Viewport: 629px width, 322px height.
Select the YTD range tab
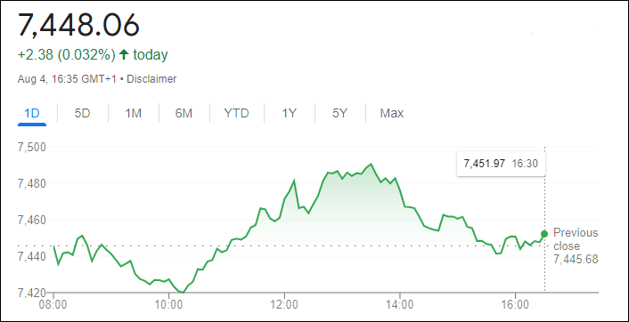[236, 113]
